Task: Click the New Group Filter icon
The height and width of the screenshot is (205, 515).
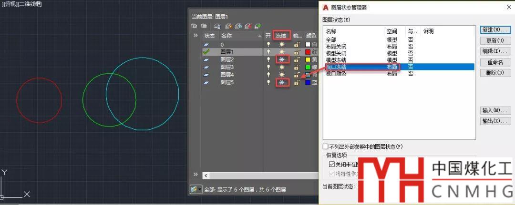Action: [x=204, y=26]
